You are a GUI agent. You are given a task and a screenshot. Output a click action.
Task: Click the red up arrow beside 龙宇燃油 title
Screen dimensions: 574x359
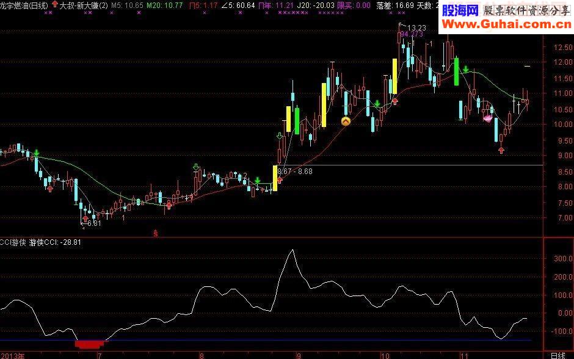[55, 4]
